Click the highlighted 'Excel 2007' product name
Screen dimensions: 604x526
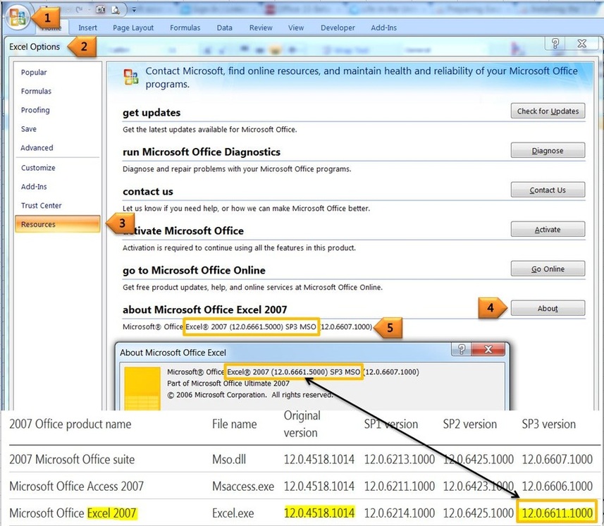coord(112,513)
